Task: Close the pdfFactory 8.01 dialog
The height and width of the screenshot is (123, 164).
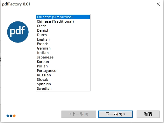Action: 158,4
